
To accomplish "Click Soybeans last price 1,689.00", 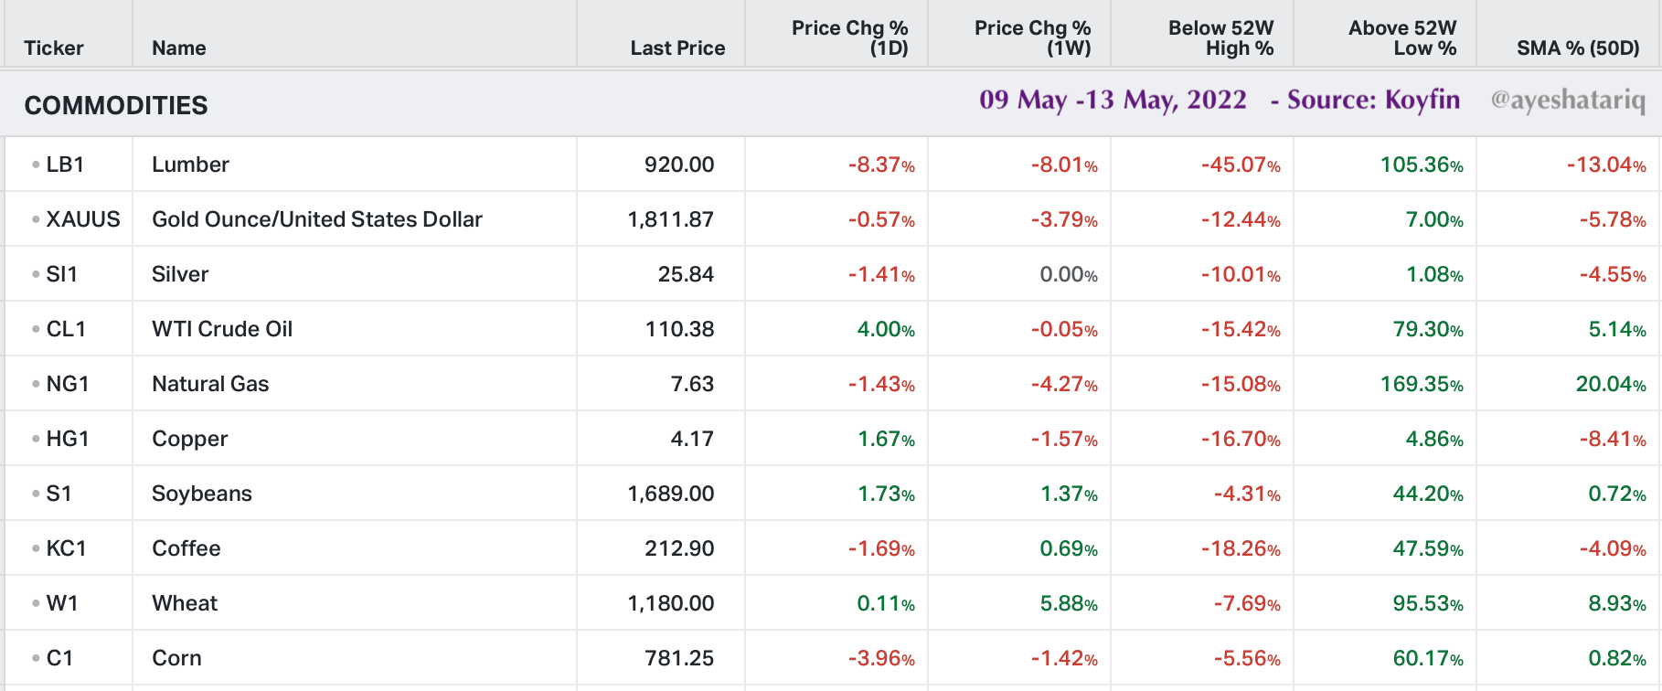I will [671, 494].
